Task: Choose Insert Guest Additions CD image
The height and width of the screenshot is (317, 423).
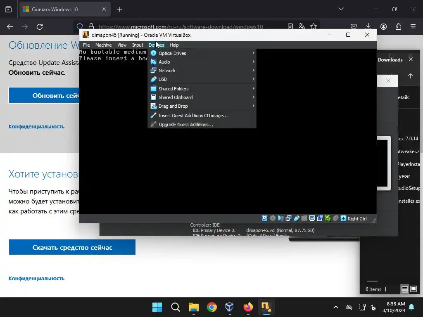Action: point(202,116)
